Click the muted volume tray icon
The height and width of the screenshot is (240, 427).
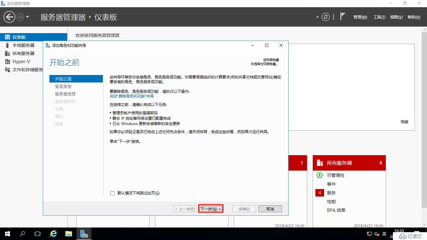point(377,234)
